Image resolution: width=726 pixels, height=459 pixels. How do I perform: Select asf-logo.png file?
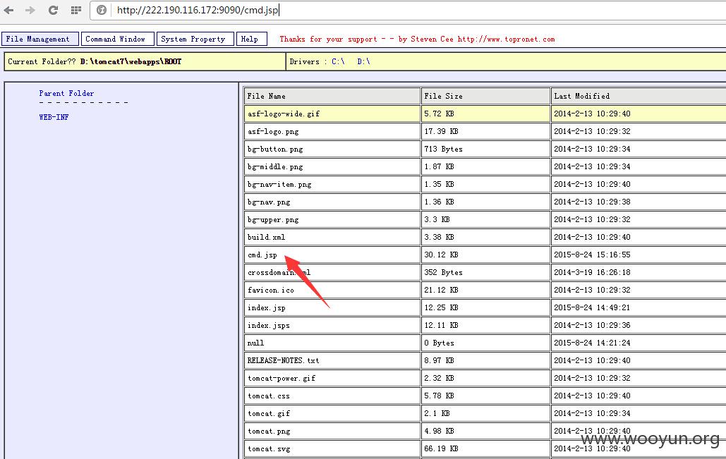point(273,131)
